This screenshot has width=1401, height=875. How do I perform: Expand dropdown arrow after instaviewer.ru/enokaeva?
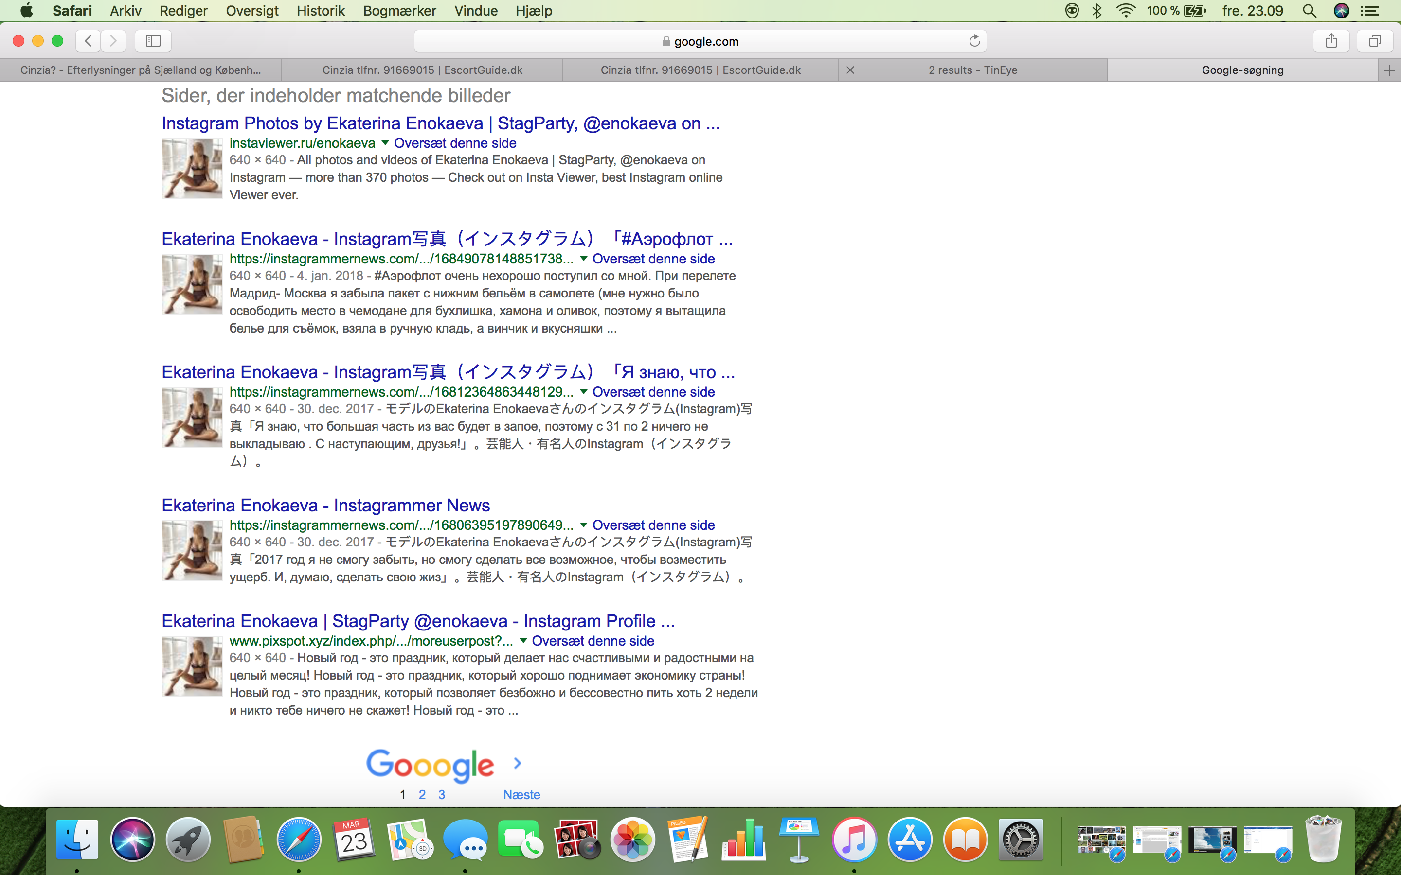385,143
